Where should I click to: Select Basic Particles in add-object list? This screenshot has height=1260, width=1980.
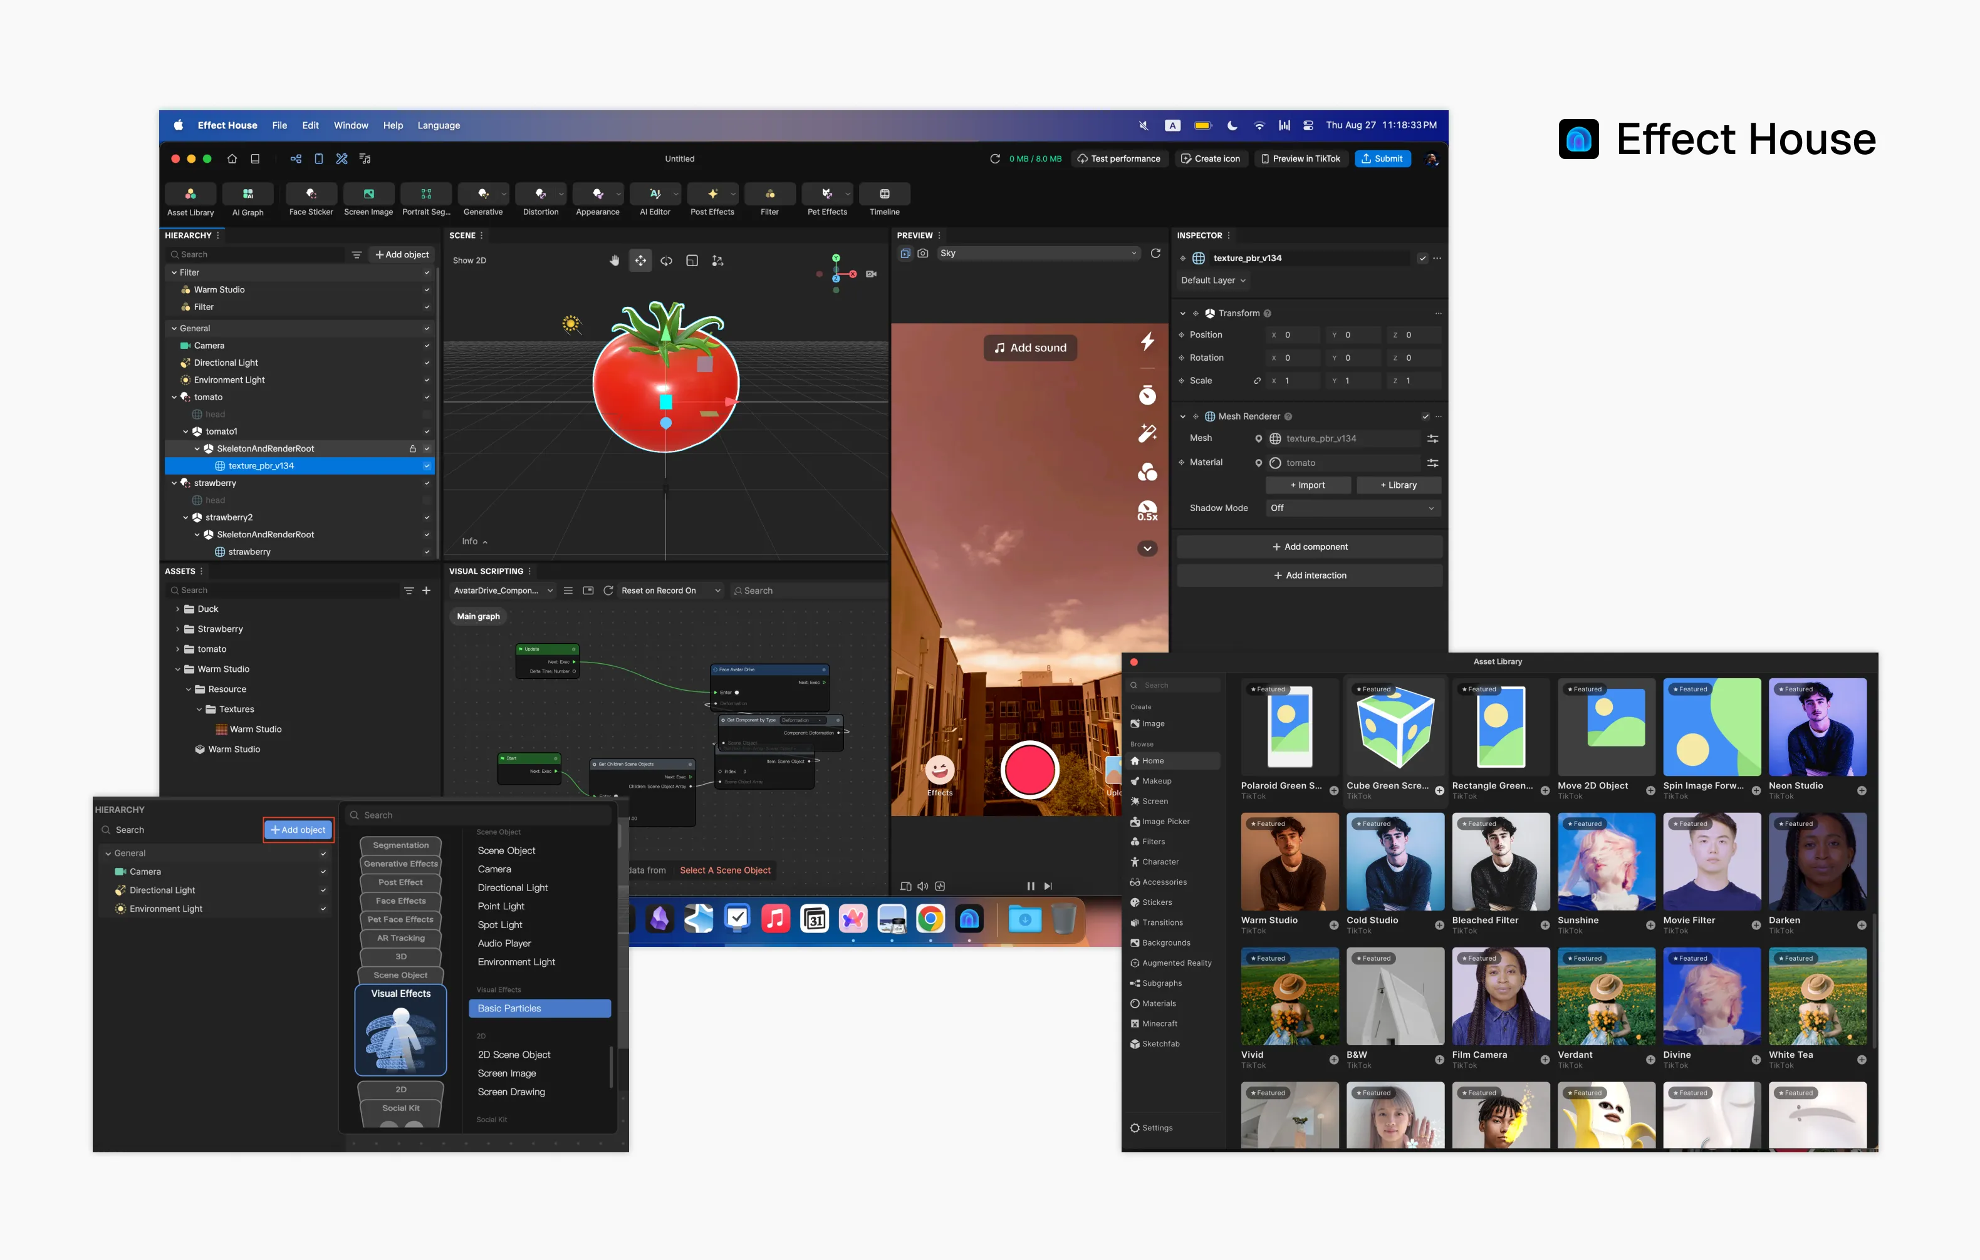[539, 1008]
